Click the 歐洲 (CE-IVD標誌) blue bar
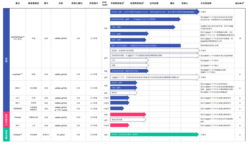This screenshot has height=144, width=249. tap(145, 45)
